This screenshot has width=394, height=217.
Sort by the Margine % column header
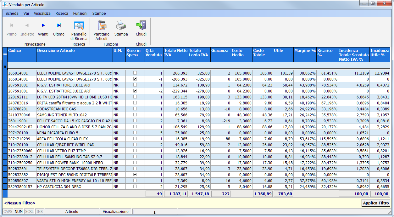(x=305, y=55)
